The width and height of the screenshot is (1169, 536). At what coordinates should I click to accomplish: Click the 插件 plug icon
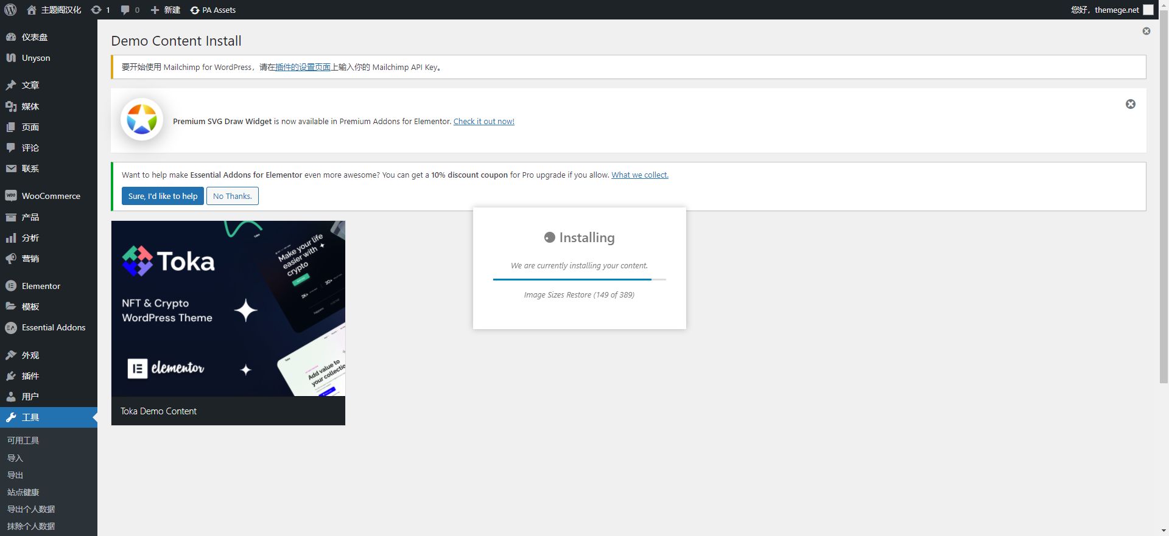[11, 376]
